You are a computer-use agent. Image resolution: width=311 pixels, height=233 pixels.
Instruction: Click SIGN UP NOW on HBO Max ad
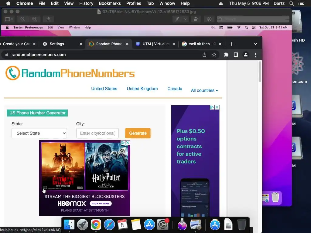[101, 204]
